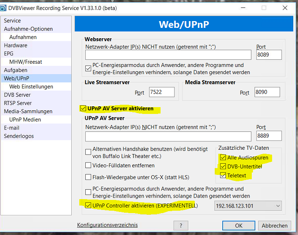Viewport: 298px width, 235px height.
Task: Open RTSP Server settings
Action: [36, 103]
